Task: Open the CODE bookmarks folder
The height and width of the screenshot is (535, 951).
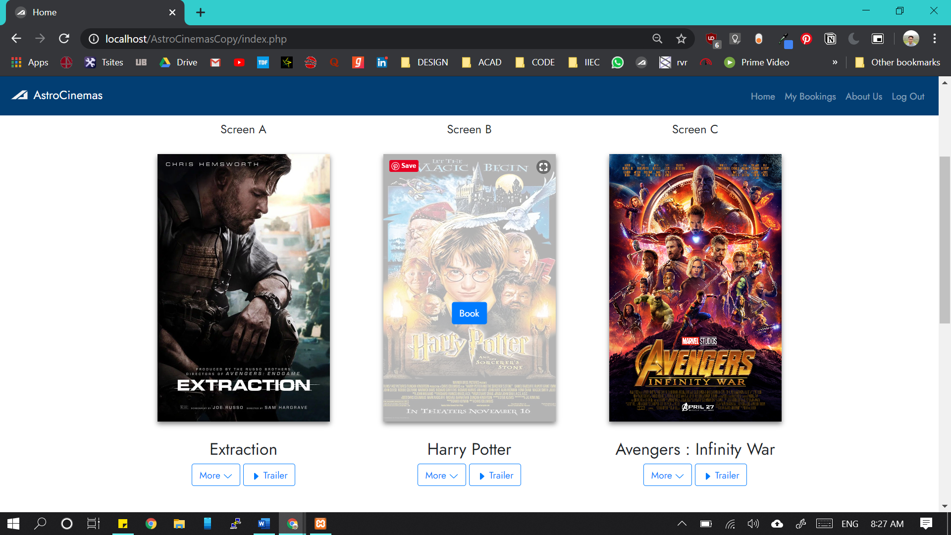Action: (x=535, y=62)
